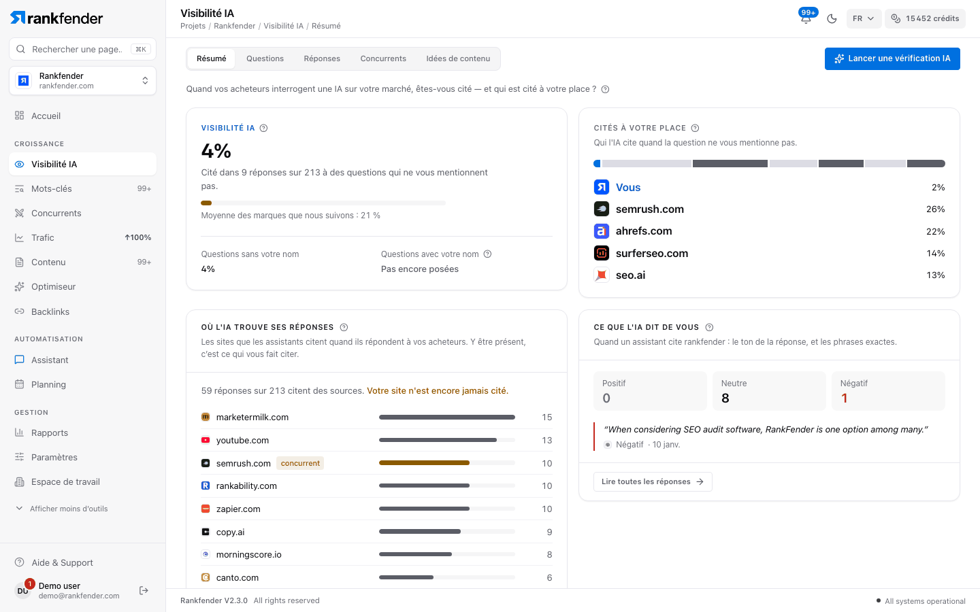Click the help icon beside CE QUE L'IA DIT DE VOUS

[709, 327]
